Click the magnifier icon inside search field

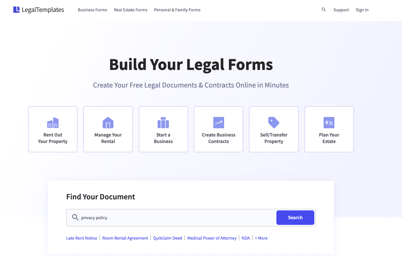point(75,217)
